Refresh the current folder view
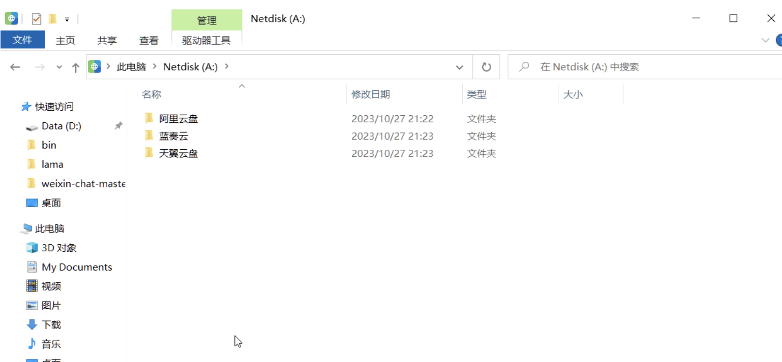Screen dimensions: 782x362 pos(487,67)
